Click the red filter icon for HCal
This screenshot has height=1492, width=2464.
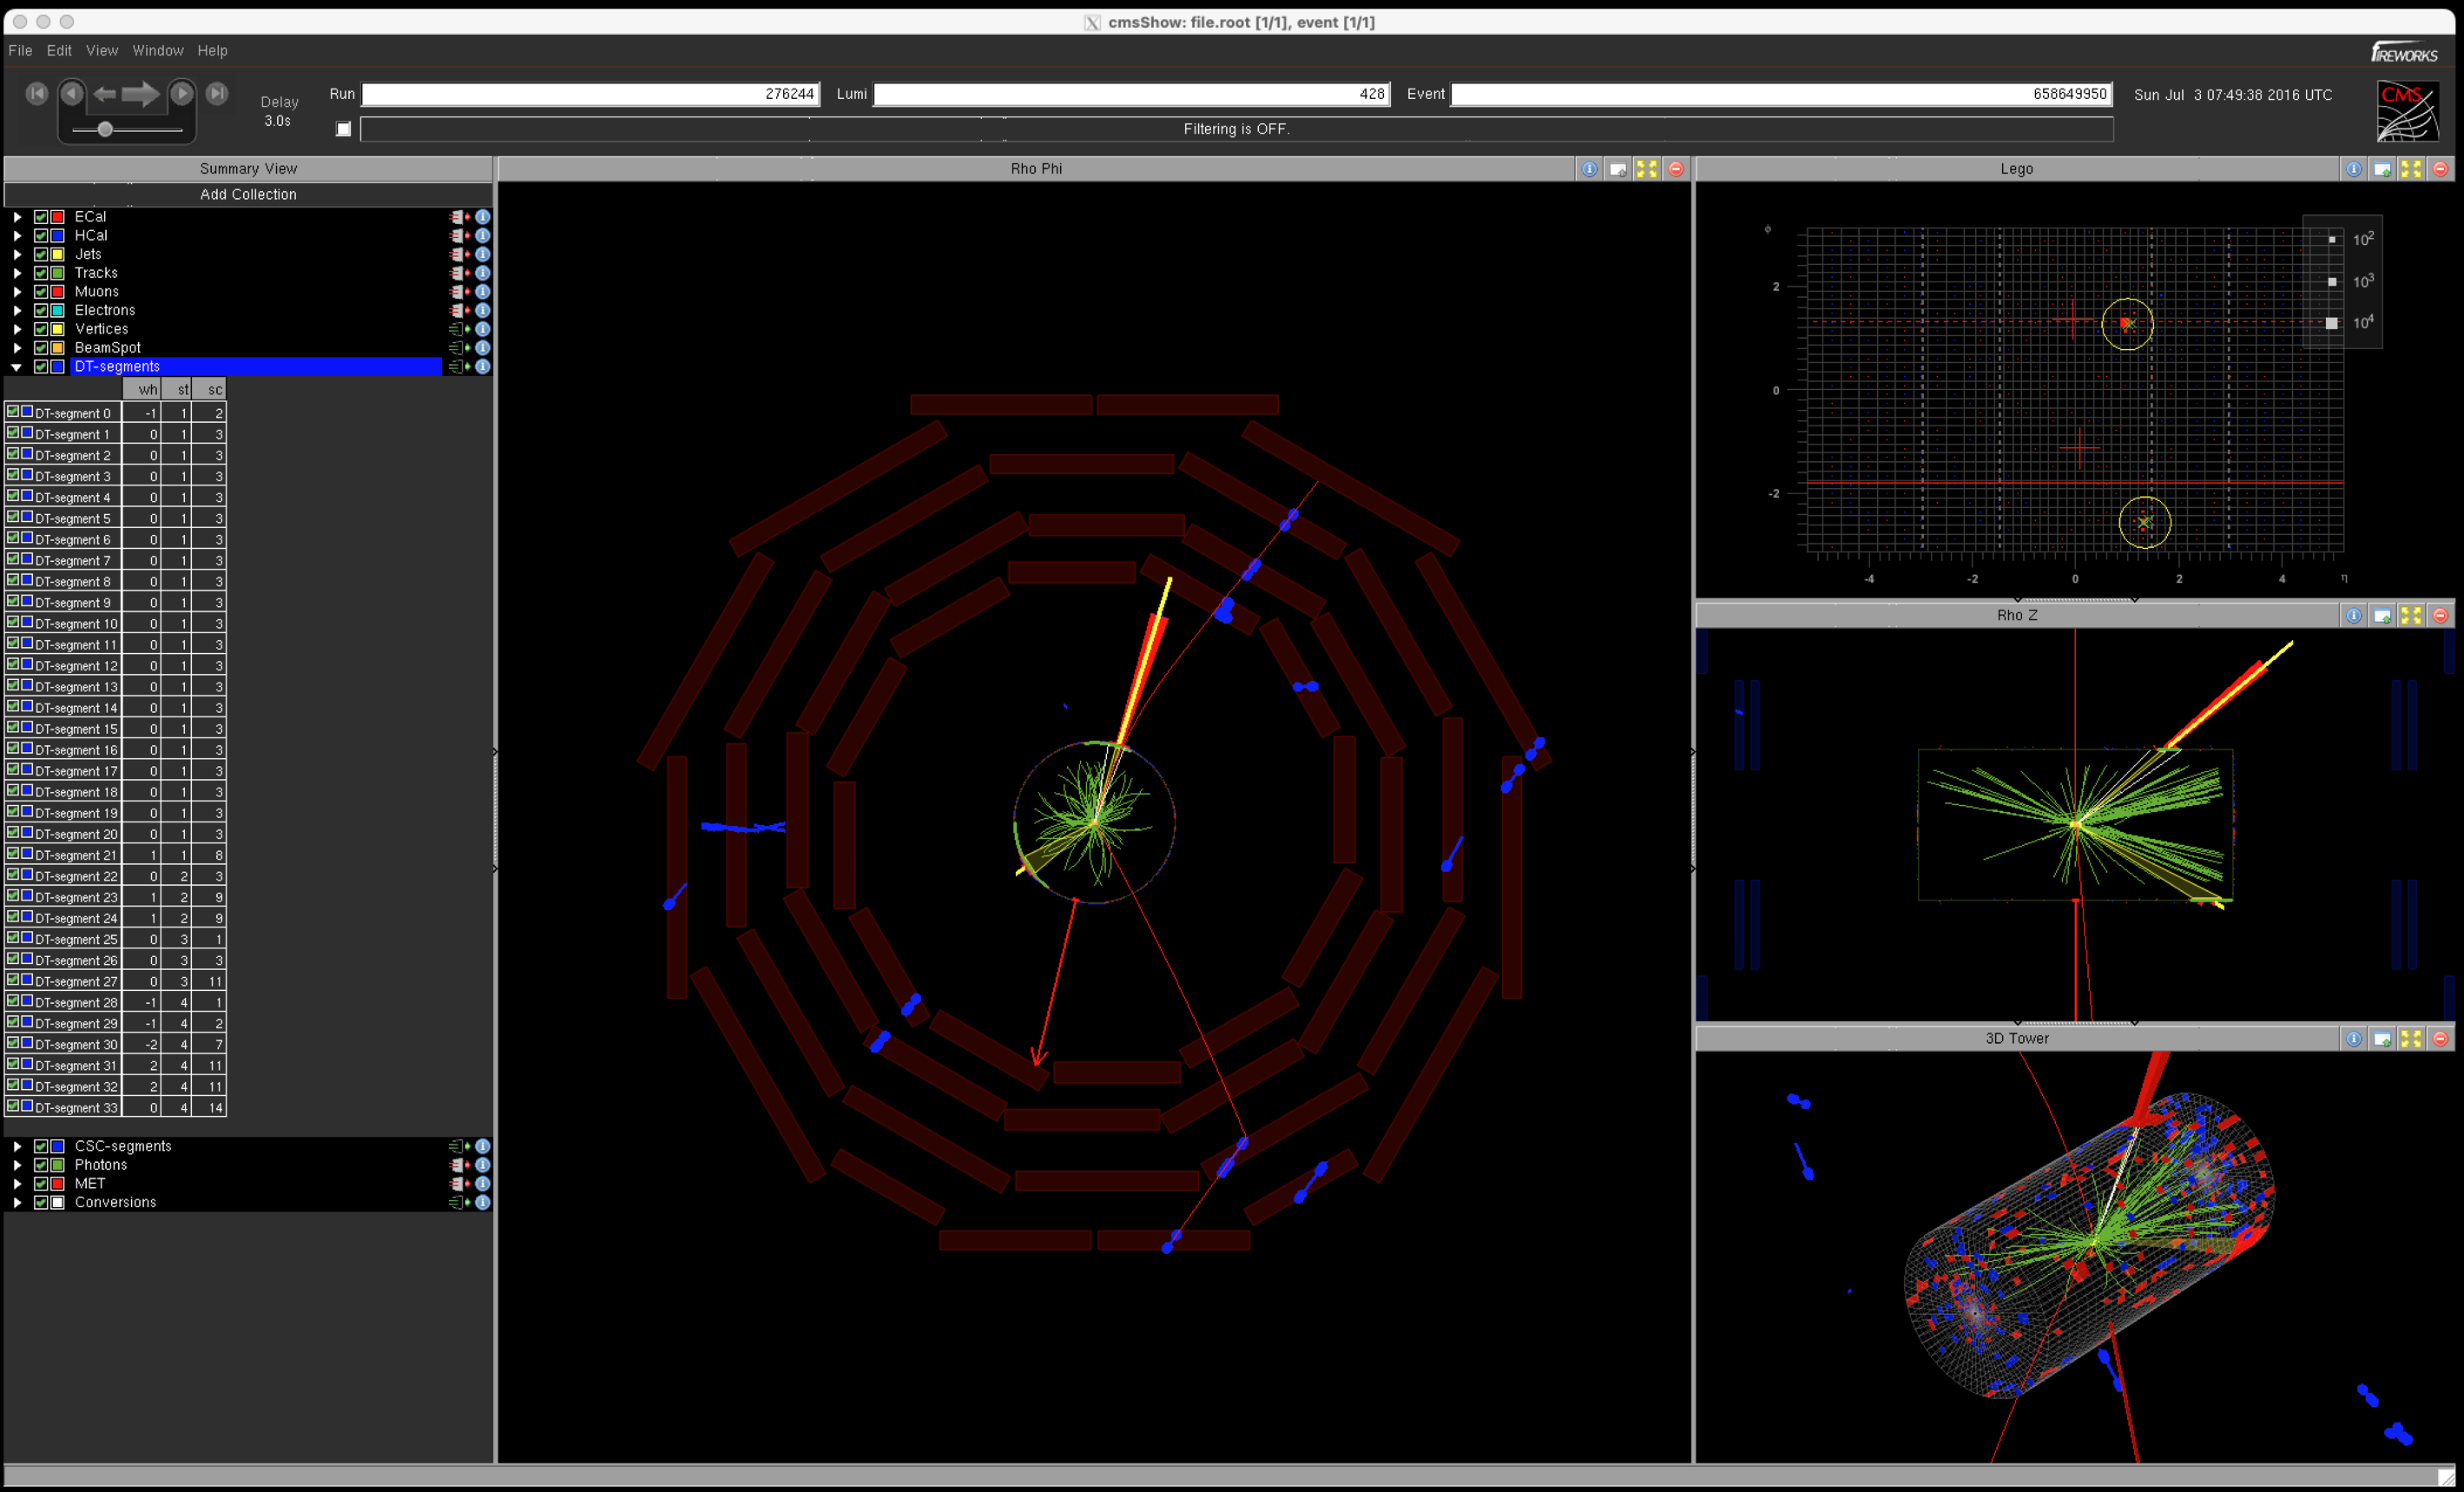pos(459,236)
